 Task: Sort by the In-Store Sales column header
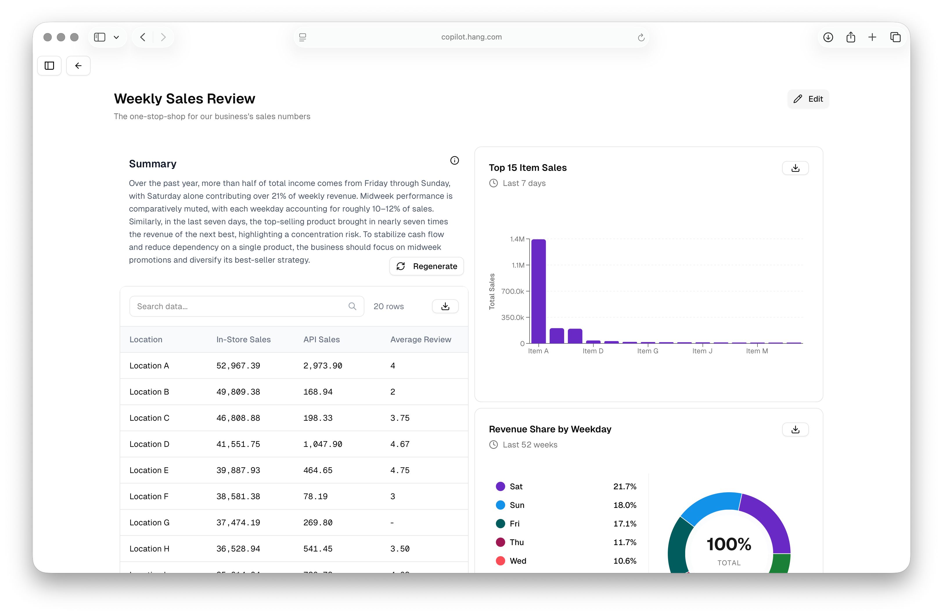pyautogui.click(x=243, y=340)
